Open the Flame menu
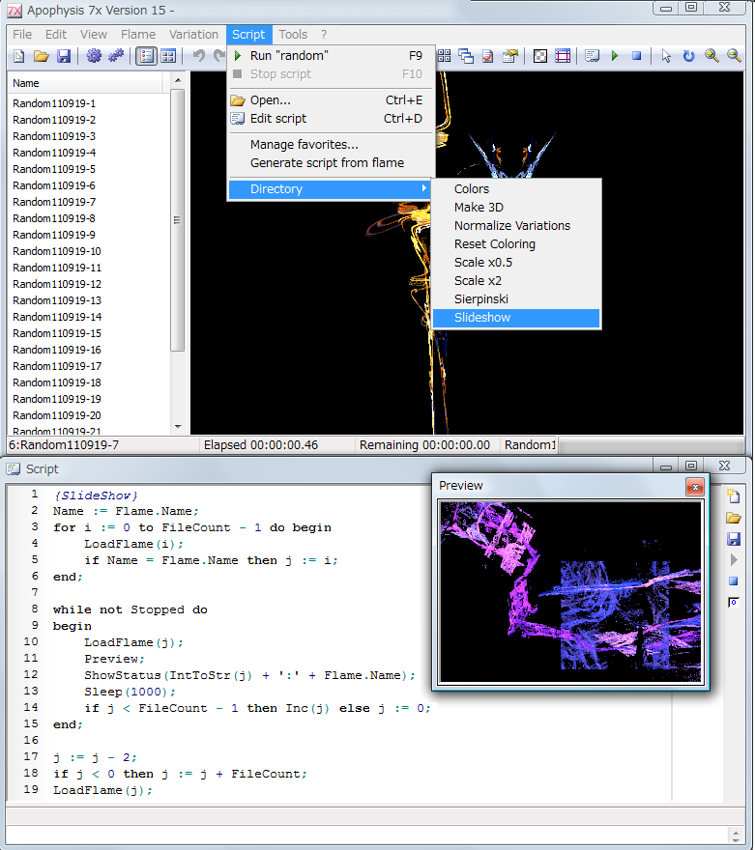The height and width of the screenshot is (850, 755). pos(138,35)
